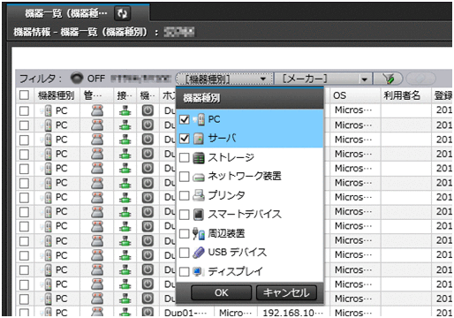This screenshot has width=454, height=318.
Task: Click the 192.168.10… IP address cell
Action: [x=293, y=313]
